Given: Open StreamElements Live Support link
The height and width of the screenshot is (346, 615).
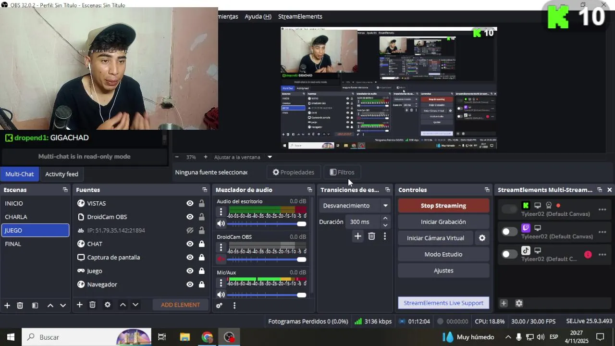Looking at the screenshot, I should 443,303.
